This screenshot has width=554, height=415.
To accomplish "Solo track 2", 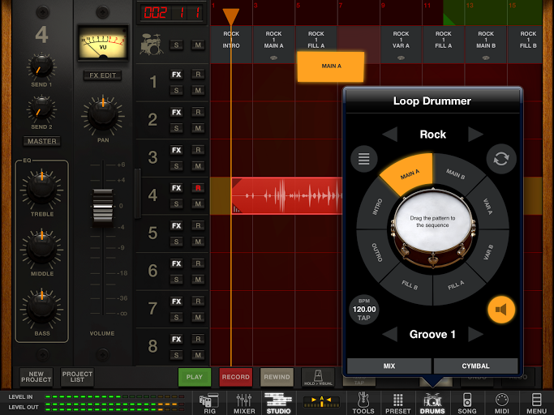I will tap(176, 128).
